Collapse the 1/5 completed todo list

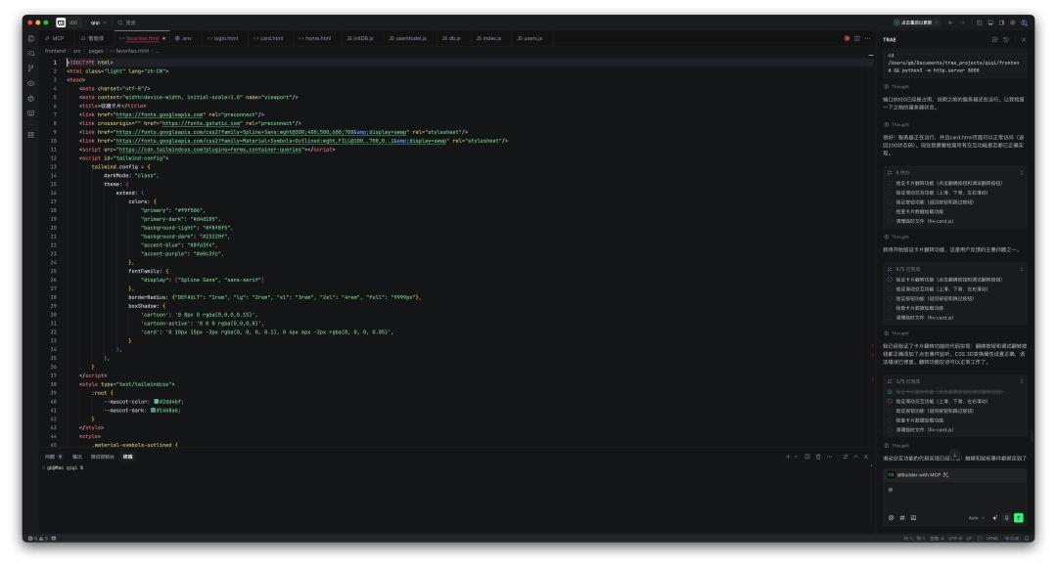1021,381
